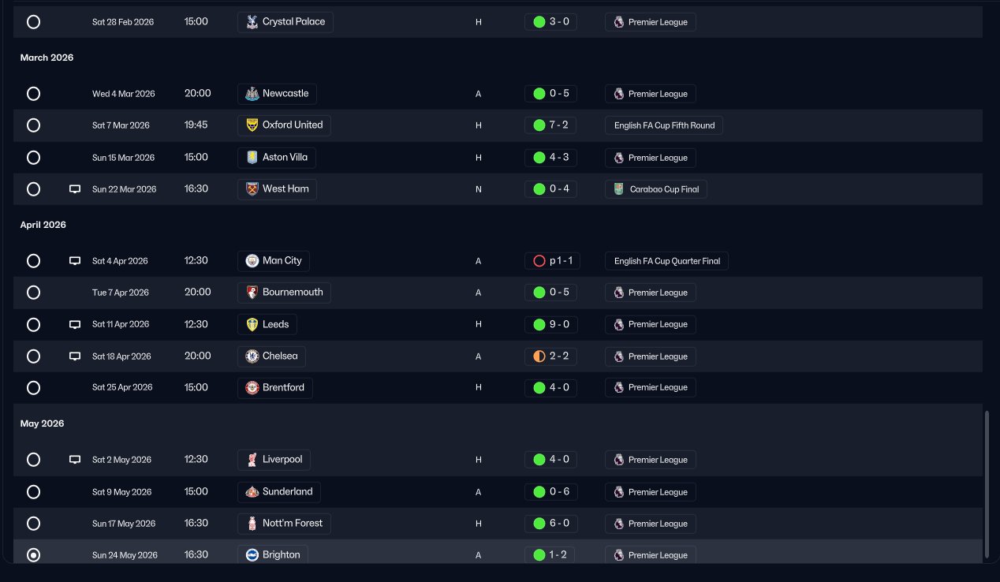Click the vertical scrollbar on the fixtures list
The width and height of the screenshot is (1000, 582).
coord(987,484)
